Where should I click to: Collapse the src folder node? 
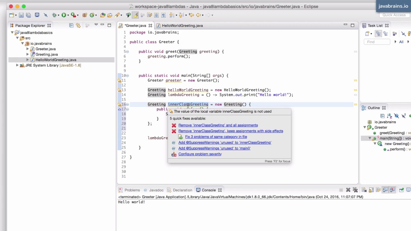click(x=17, y=38)
